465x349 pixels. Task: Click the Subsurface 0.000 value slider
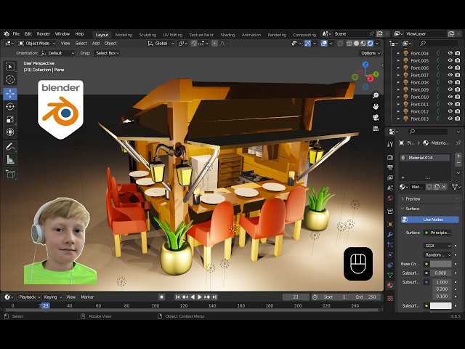pyautogui.click(x=441, y=273)
